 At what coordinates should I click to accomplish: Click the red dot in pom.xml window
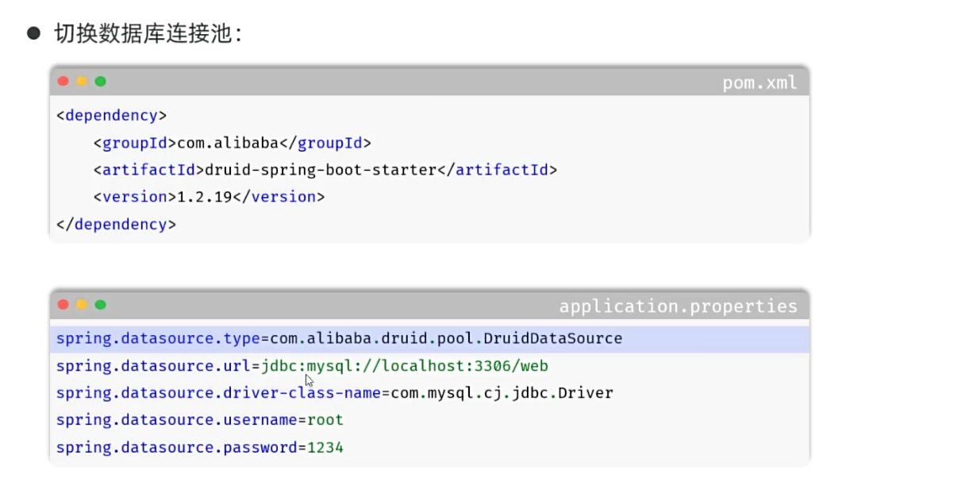(63, 82)
